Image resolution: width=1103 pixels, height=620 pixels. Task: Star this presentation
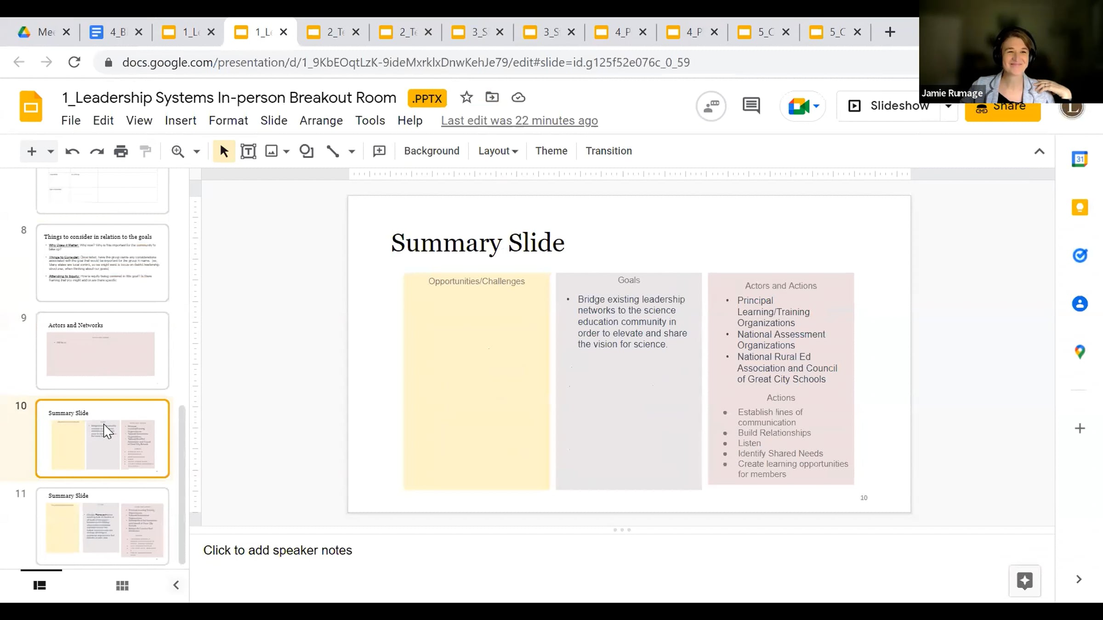[466, 97]
